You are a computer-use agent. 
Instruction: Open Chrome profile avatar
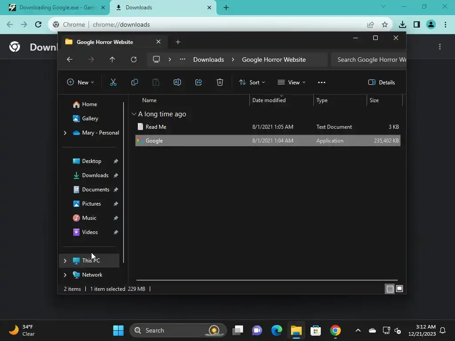click(431, 25)
